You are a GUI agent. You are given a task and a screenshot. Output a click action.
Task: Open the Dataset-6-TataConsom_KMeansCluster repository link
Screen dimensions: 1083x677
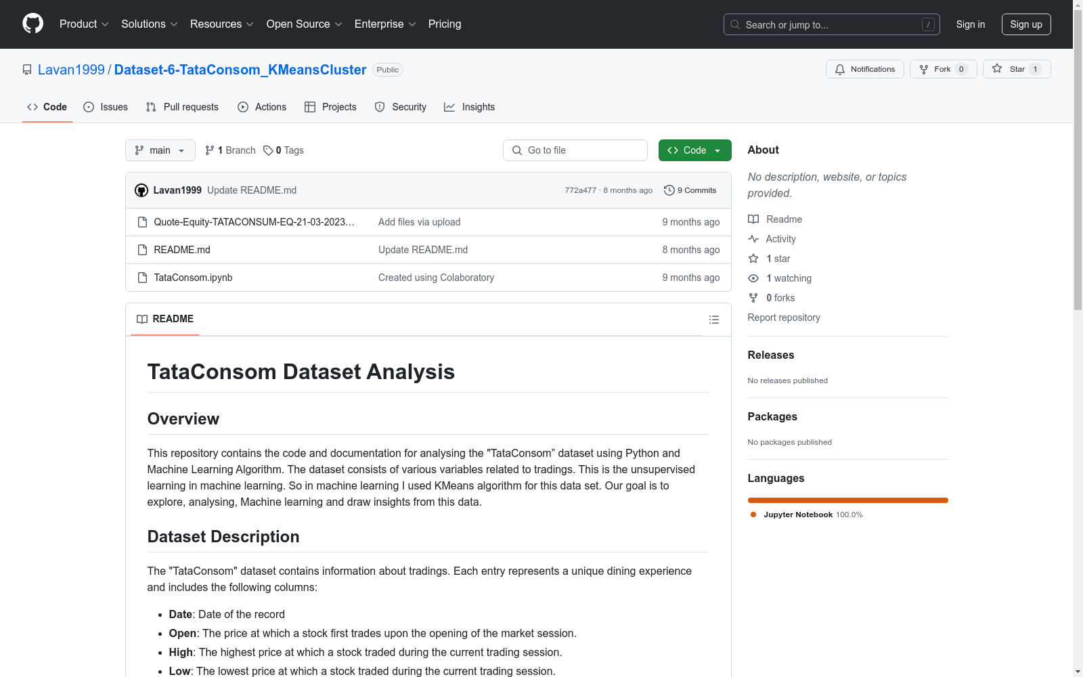pyautogui.click(x=240, y=70)
